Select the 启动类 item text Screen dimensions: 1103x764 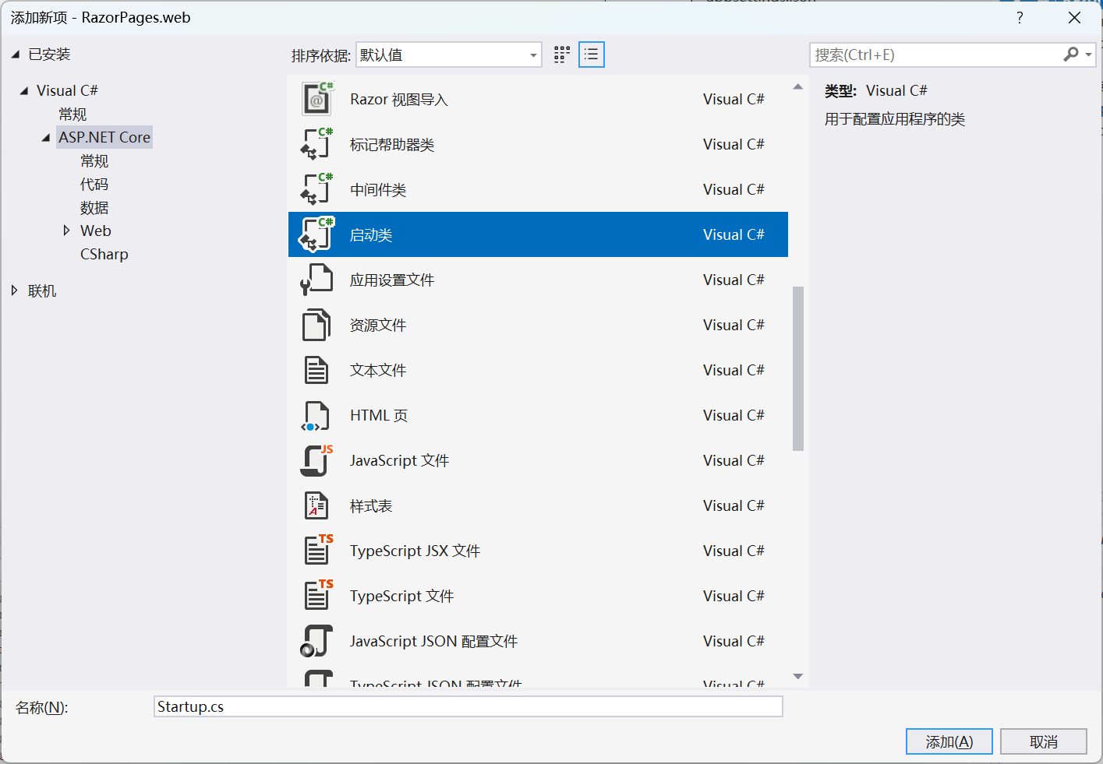point(371,235)
